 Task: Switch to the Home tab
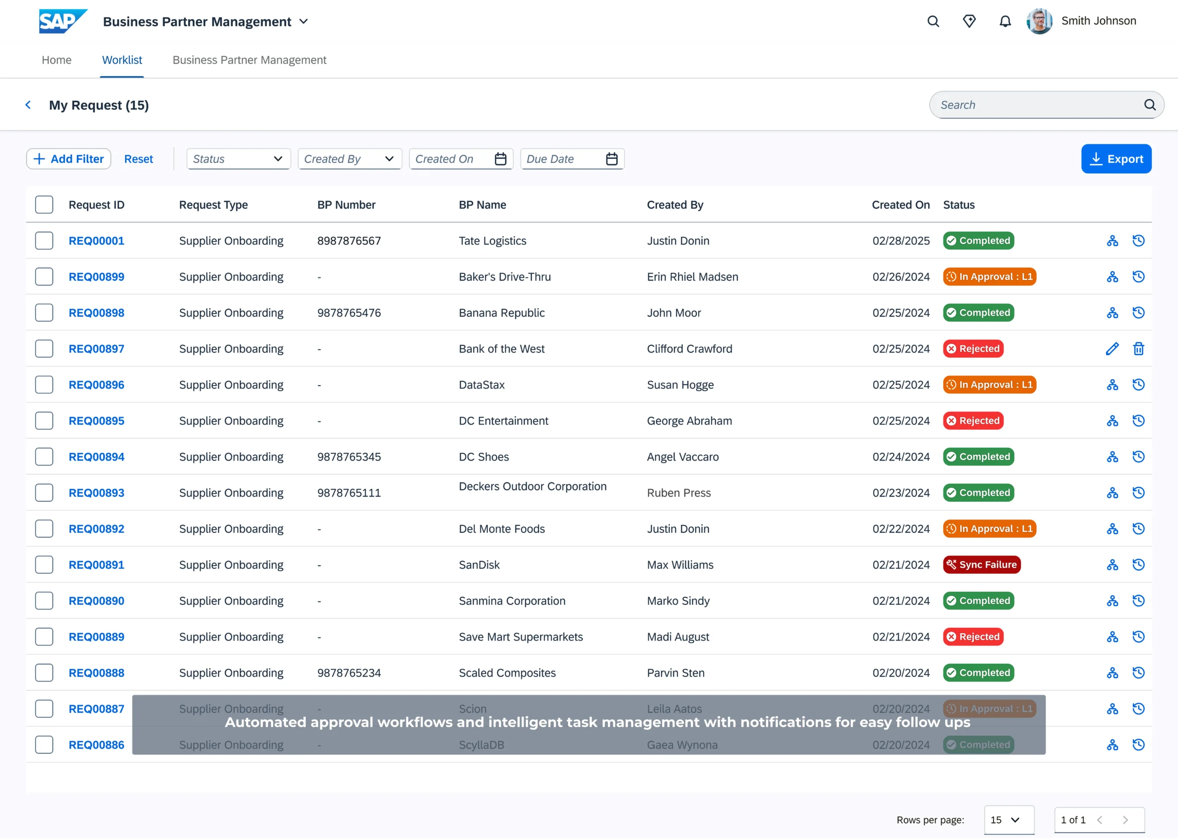click(x=57, y=60)
